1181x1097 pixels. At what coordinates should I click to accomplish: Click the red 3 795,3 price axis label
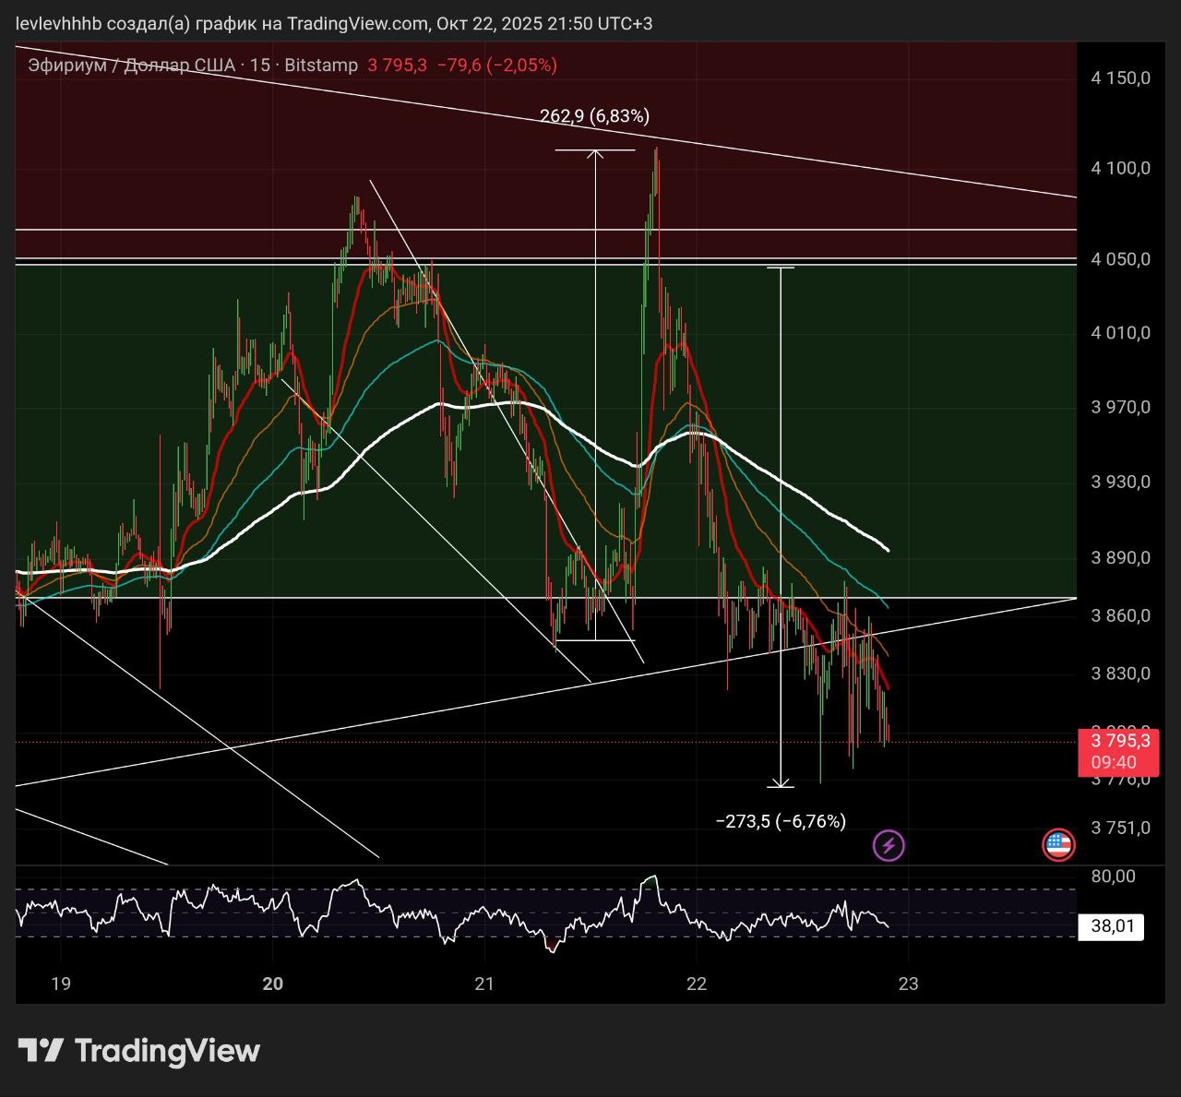(1120, 741)
